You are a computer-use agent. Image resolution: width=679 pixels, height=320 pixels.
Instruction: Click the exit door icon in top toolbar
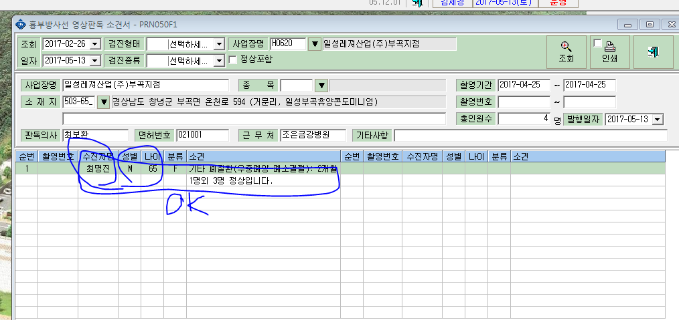[x=417, y=3]
